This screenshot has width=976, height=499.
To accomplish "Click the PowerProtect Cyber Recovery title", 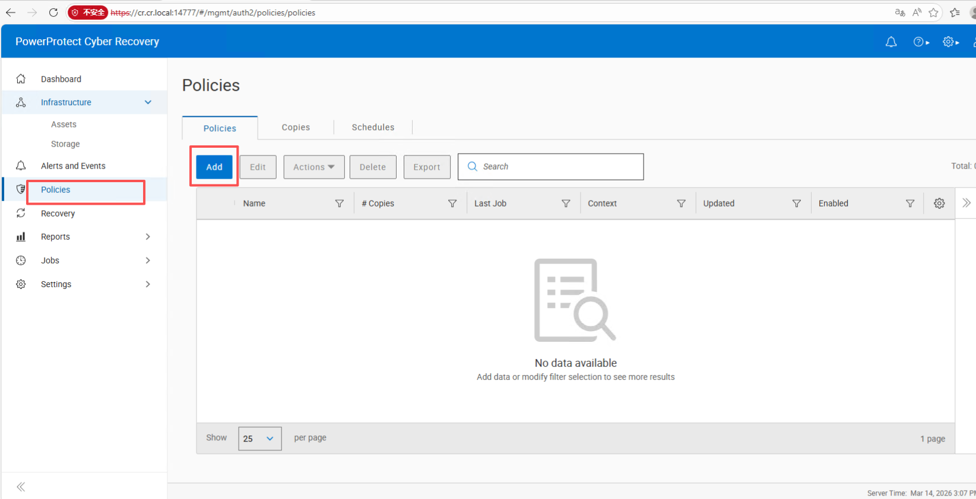I will click(87, 42).
